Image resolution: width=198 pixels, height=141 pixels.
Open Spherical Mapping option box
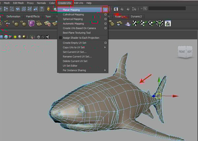[x=106, y=19]
